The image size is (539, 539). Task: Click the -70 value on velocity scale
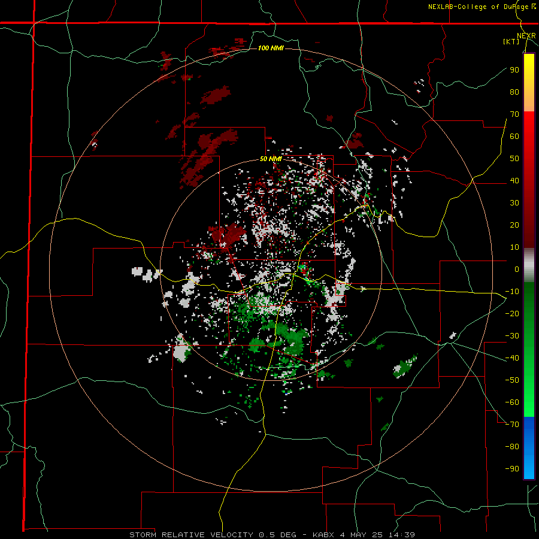[512, 424]
